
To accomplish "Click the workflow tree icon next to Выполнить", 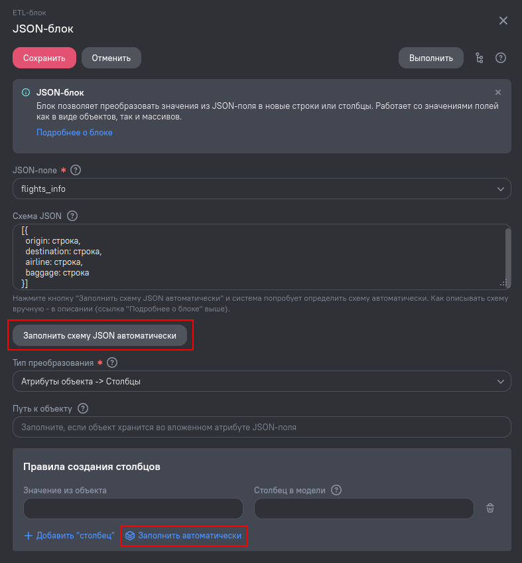I will [x=480, y=58].
